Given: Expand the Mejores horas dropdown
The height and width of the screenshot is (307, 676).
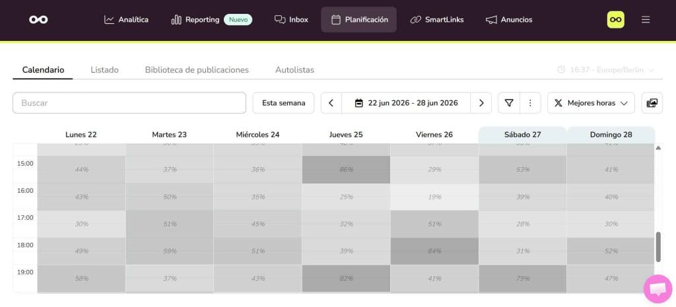Looking at the screenshot, I should 591,103.
